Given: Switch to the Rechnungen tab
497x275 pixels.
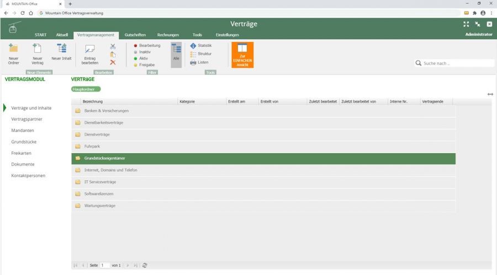Looking at the screenshot, I should tap(168, 35).
